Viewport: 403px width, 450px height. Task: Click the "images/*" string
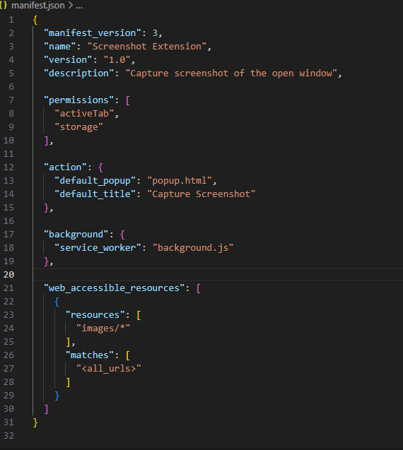point(103,328)
